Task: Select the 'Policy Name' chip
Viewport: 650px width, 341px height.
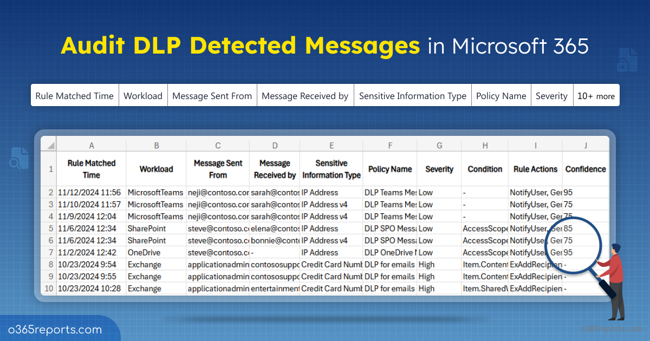Action: tap(501, 95)
